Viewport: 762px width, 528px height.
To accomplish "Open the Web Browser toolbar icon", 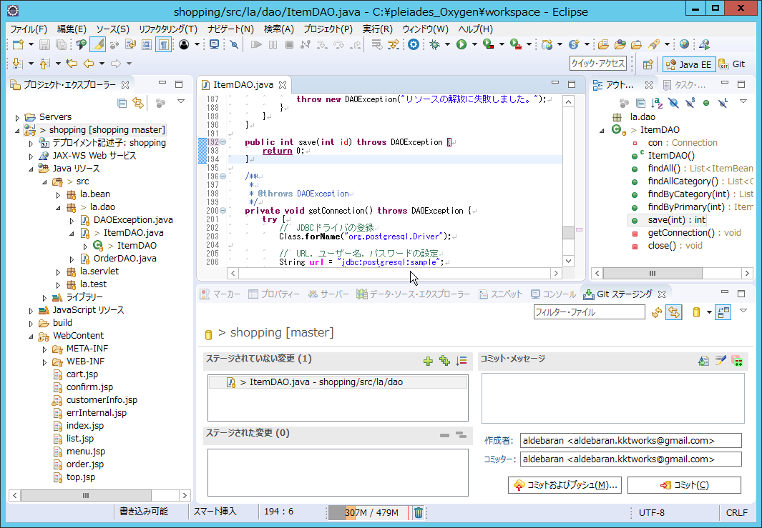I will tap(683, 44).
